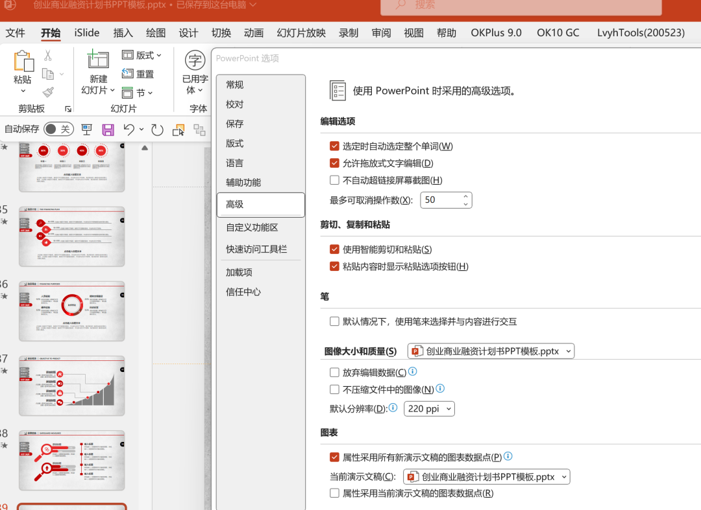This screenshot has height=510, width=701.
Task: Uncheck 属性采用所有新演示文稿的图表数据点 checkbox
Action: (x=334, y=457)
